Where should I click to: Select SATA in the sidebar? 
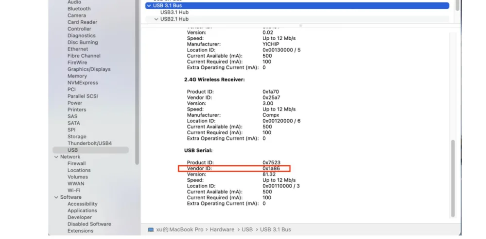73,123
